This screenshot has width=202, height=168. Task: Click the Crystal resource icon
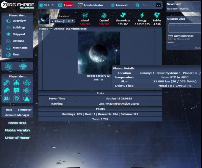coord(104,15)
